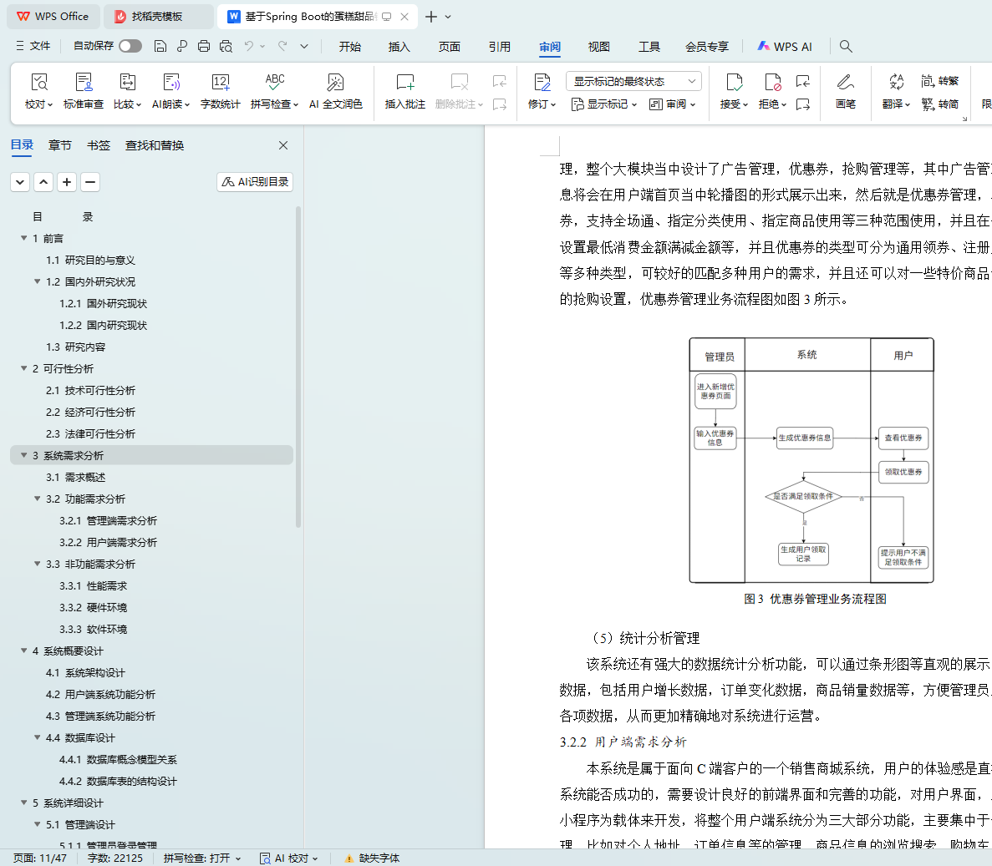Toggle the auto-save (自动保存) switch
The width and height of the screenshot is (992, 866).
click(130, 46)
